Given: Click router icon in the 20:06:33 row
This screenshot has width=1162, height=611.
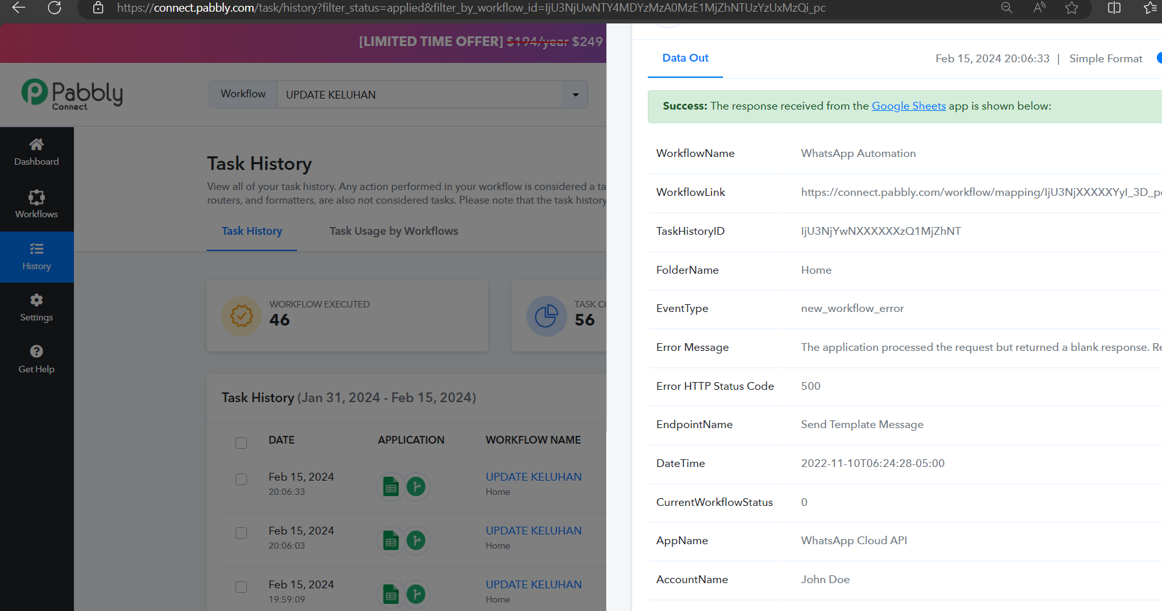Looking at the screenshot, I should pos(416,486).
